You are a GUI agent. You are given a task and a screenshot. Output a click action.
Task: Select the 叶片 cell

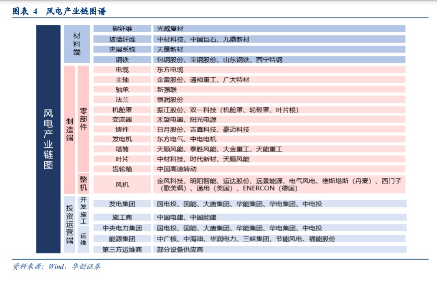coord(122,159)
